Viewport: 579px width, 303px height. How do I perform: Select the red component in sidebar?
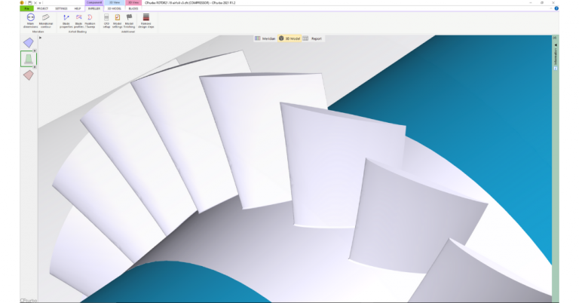[x=28, y=75]
